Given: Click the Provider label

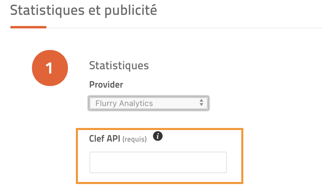Looking at the screenshot, I should pyautogui.click(x=106, y=84).
